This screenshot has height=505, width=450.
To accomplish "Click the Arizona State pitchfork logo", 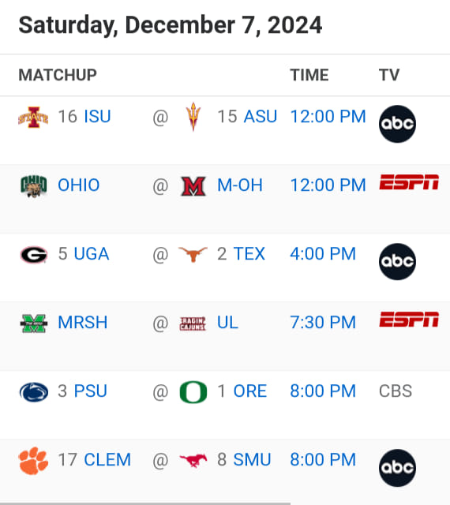I will coord(193,117).
